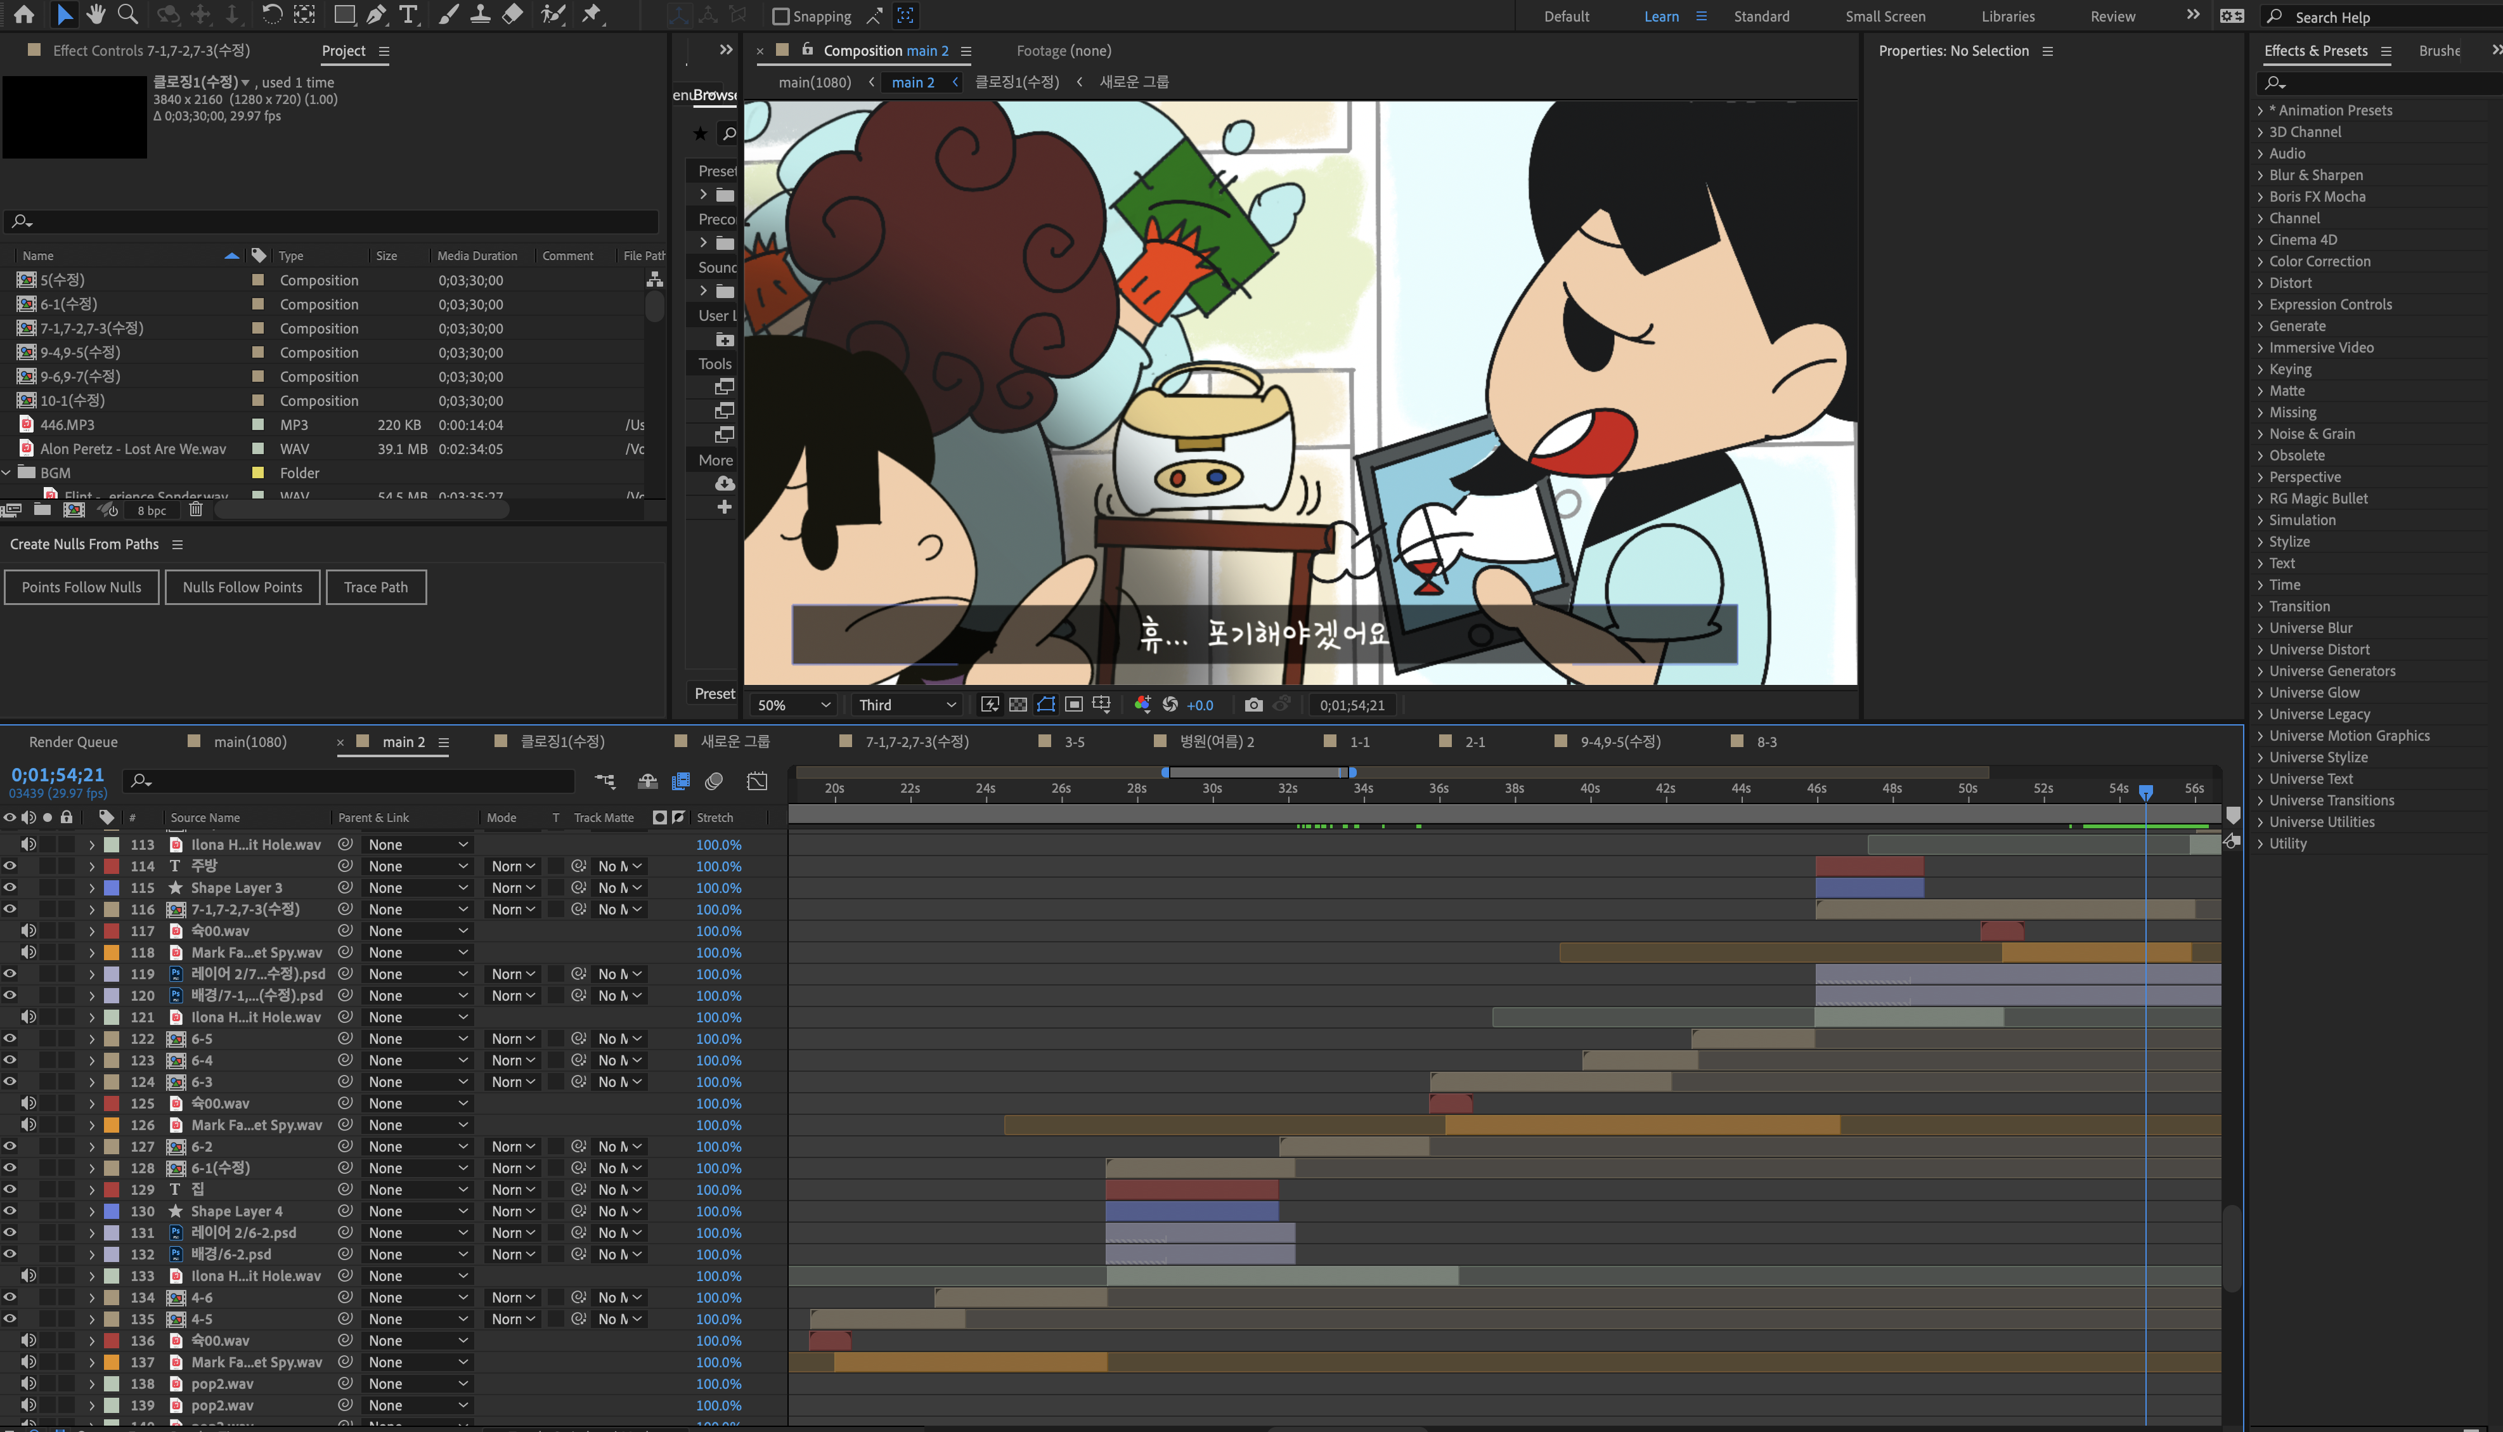Viewport: 2503px width, 1432px height.
Task: Select the Rotation tool
Action: click(x=273, y=14)
